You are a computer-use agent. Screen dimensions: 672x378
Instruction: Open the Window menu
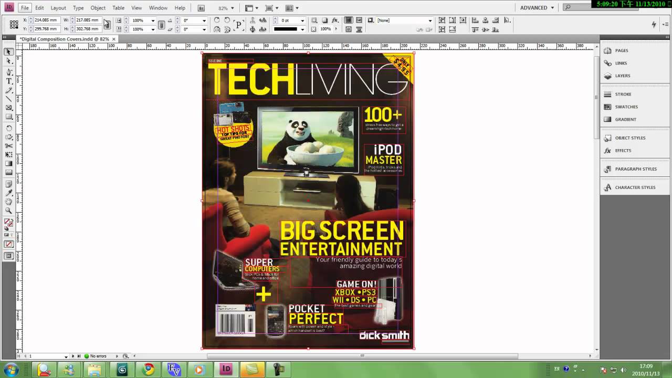click(x=158, y=8)
